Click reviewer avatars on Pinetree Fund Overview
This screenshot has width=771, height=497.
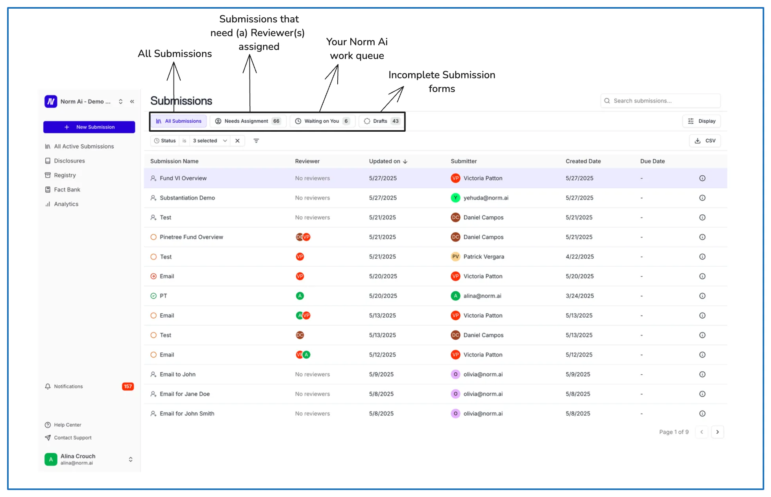pyautogui.click(x=303, y=237)
